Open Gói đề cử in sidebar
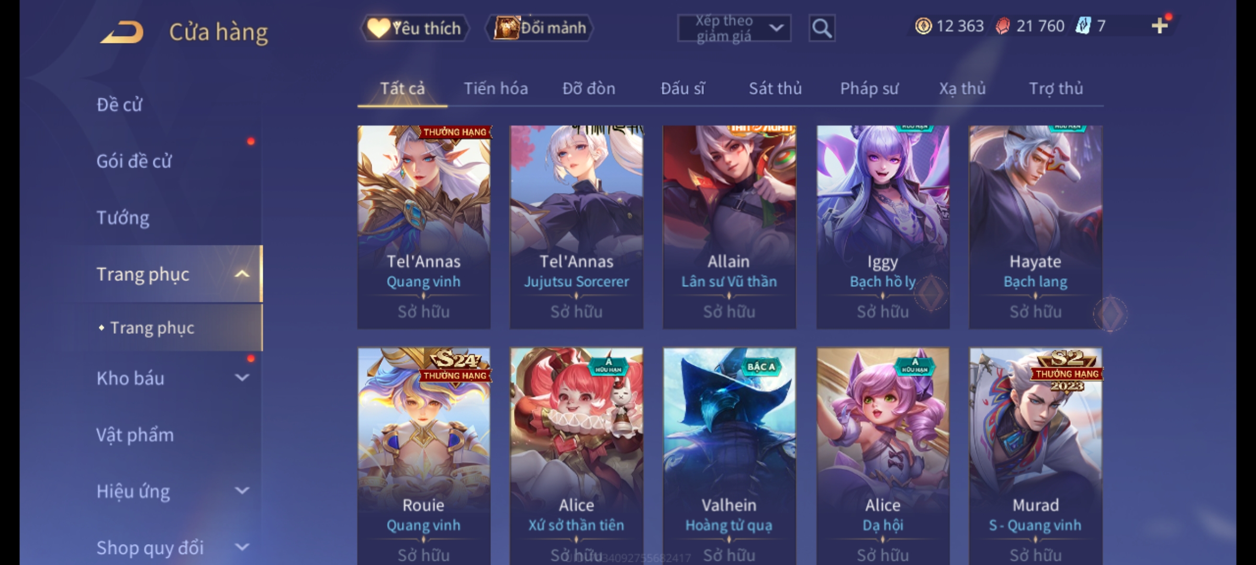The height and width of the screenshot is (565, 1256). click(x=134, y=161)
